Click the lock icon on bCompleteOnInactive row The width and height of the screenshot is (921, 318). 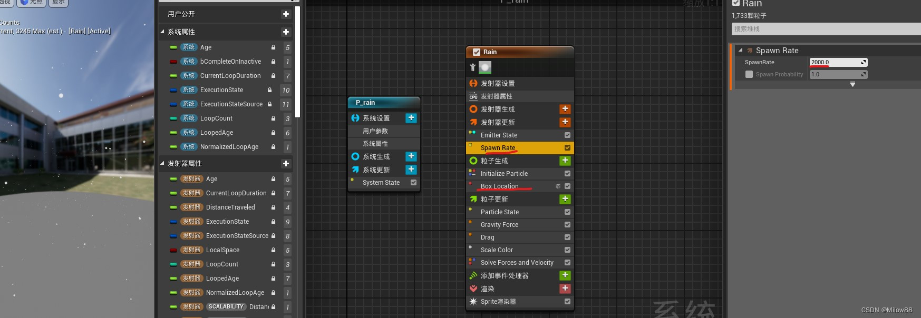pyautogui.click(x=273, y=62)
